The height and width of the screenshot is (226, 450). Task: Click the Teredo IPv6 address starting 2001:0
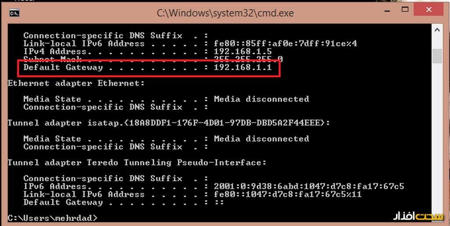click(x=309, y=186)
